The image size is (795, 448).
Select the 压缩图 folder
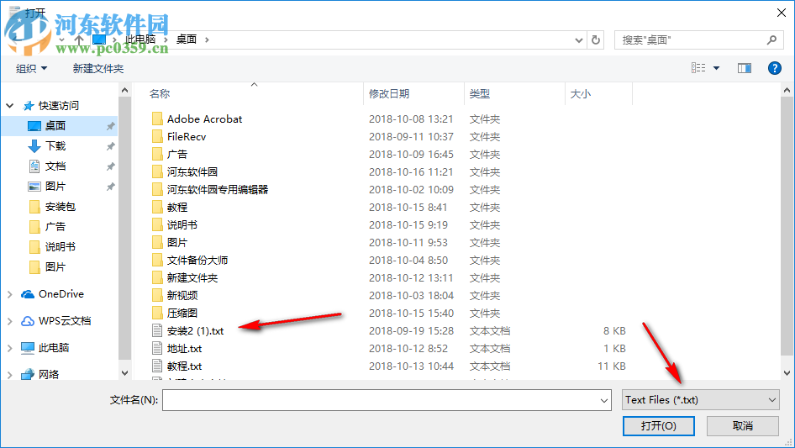[x=182, y=313]
